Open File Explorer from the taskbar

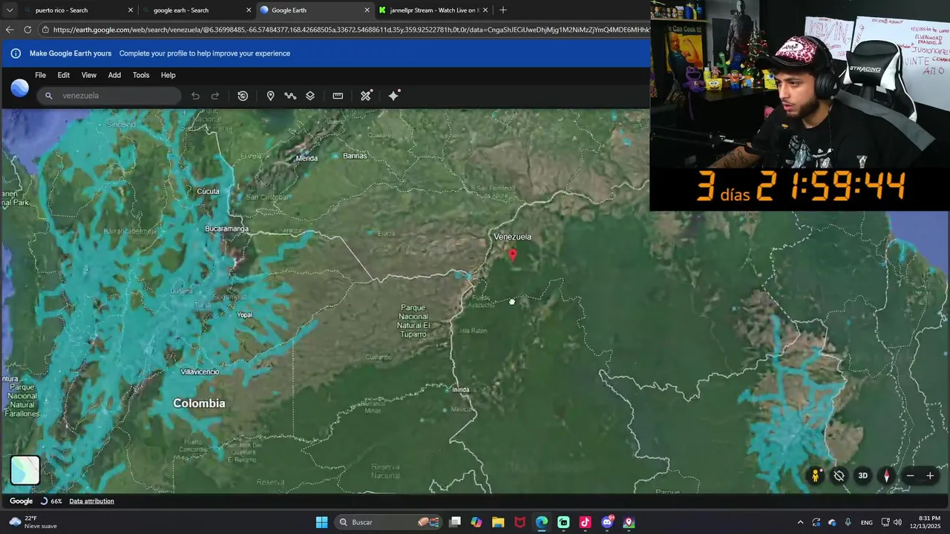click(497, 522)
